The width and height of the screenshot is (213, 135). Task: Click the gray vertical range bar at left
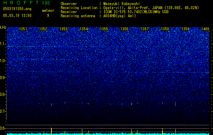[6, 105]
